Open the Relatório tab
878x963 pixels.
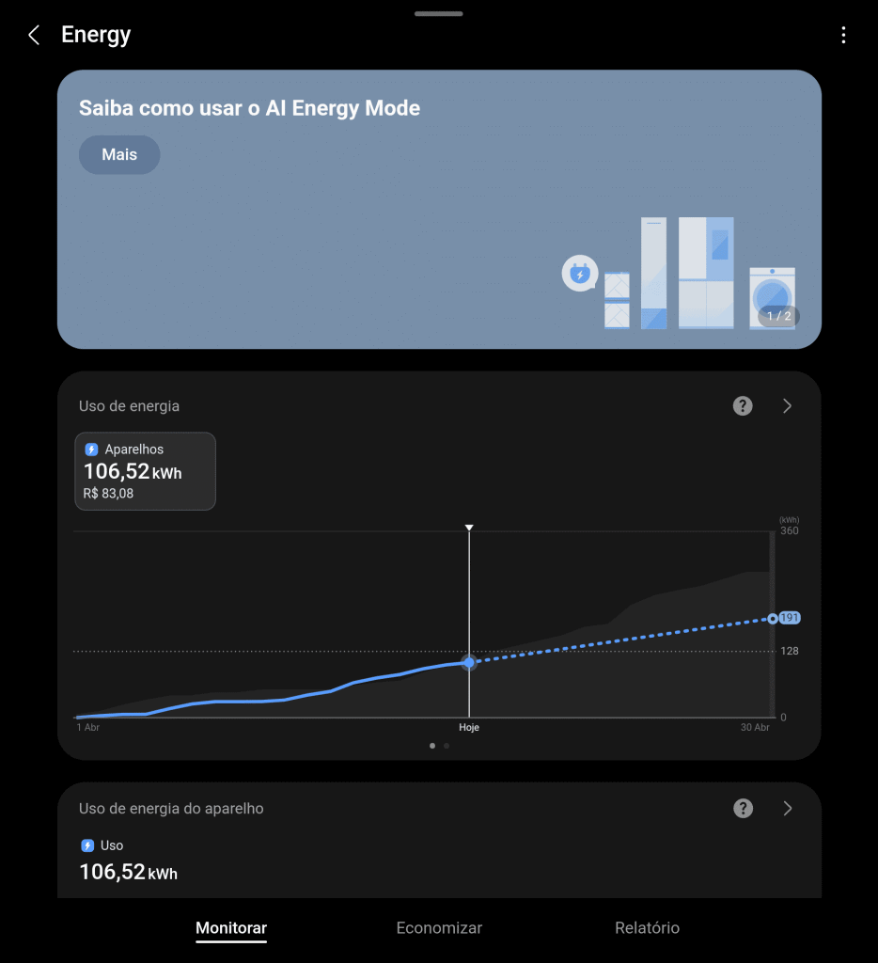click(x=647, y=927)
